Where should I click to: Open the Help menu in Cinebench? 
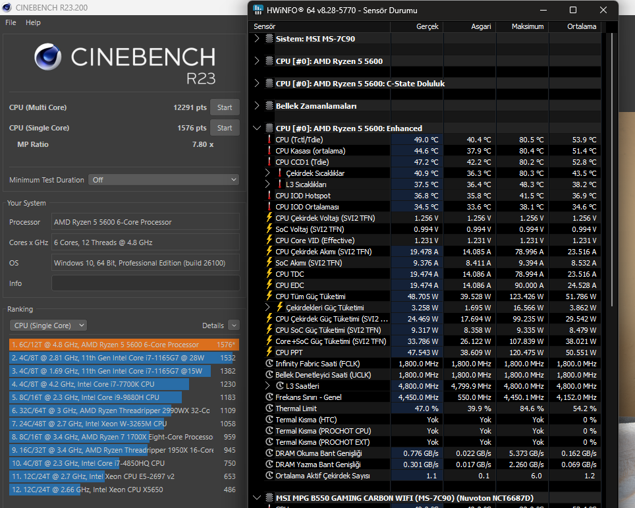click(x=33, y=22)
